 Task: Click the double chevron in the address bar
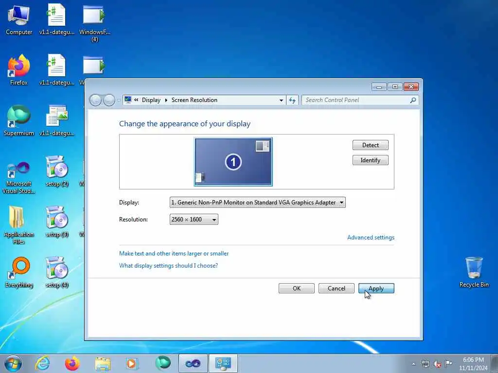tap(136, 100)
